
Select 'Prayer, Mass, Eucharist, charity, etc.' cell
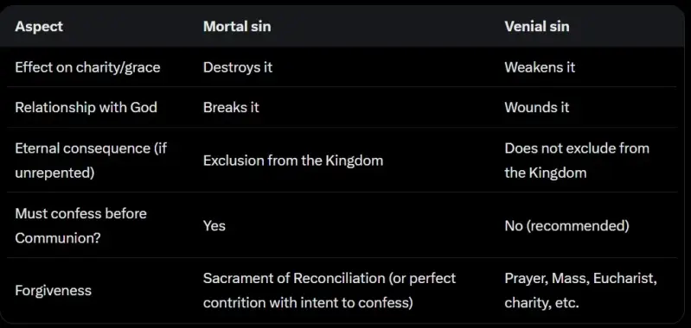pos(581,291)
